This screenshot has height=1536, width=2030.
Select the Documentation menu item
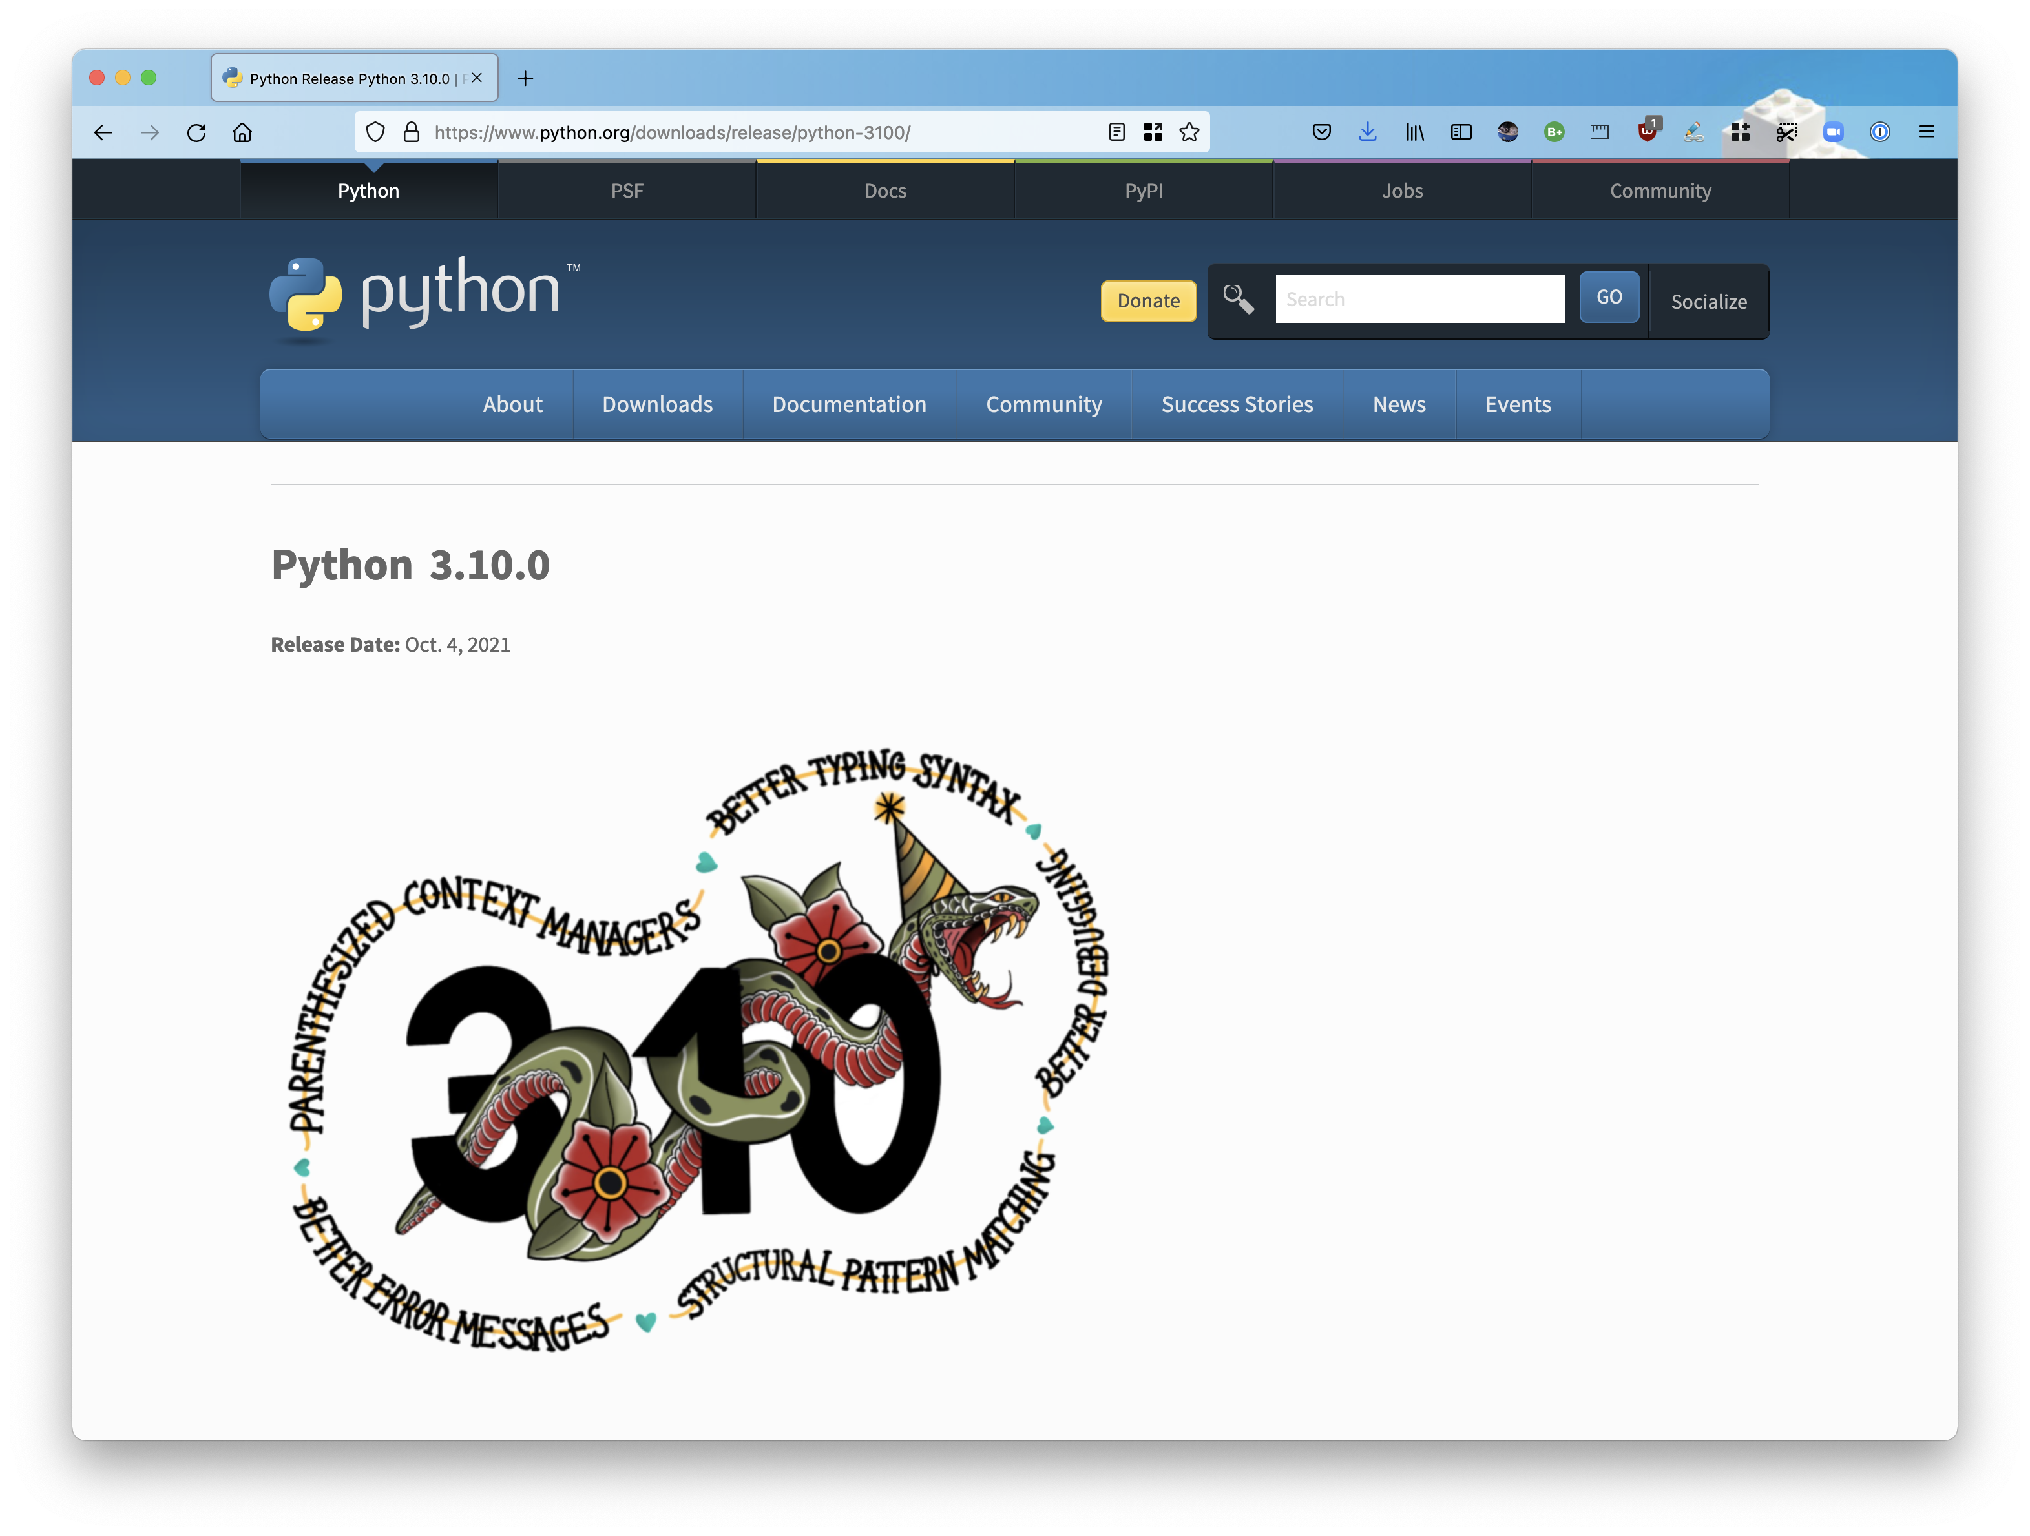[849, 404]
